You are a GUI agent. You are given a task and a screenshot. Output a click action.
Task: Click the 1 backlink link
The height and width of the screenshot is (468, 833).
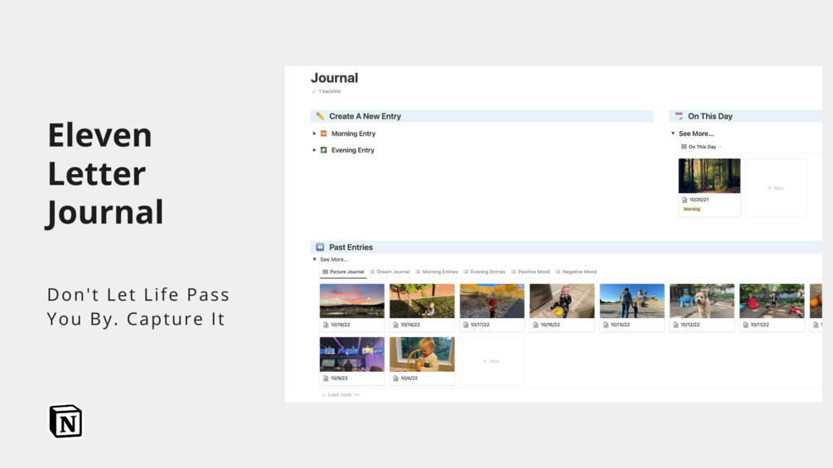[329, 91]
